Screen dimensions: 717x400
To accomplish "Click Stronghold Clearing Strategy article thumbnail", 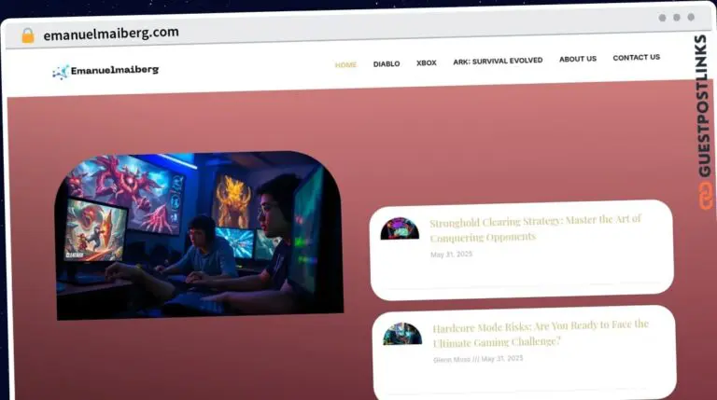I will 400,228.
